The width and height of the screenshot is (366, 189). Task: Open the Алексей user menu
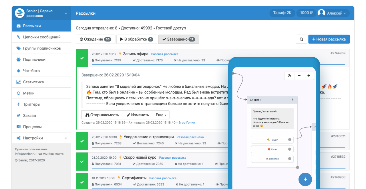tap(333, 13)
